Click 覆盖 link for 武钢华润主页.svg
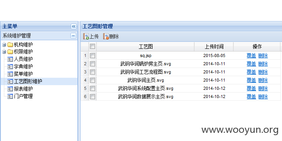Screen dimensions: 282x141 [x=251, y=80]
